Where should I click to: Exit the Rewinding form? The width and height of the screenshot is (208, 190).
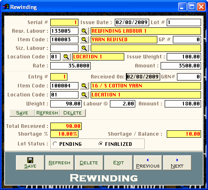(119, 163)
